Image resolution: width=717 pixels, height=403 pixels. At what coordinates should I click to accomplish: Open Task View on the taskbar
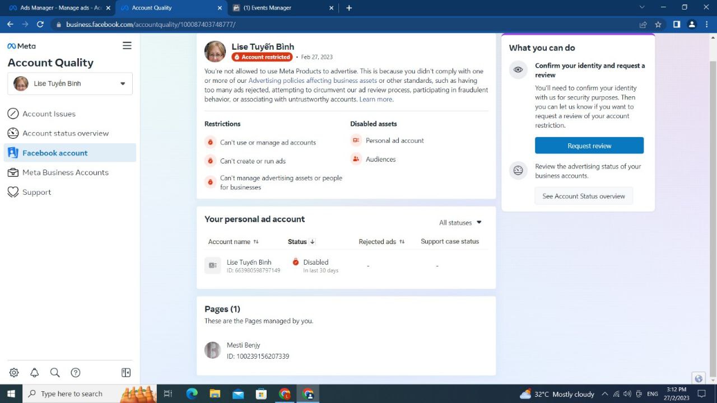point(168,393)
